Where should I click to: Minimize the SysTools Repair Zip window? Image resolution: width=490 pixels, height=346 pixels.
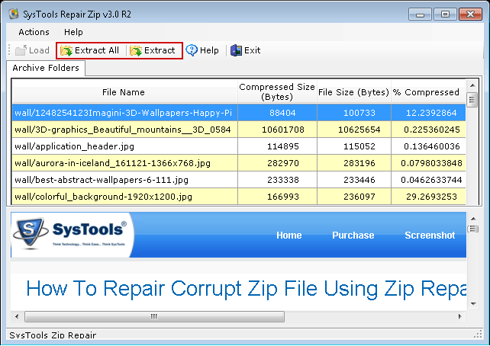tap(420, 14)
